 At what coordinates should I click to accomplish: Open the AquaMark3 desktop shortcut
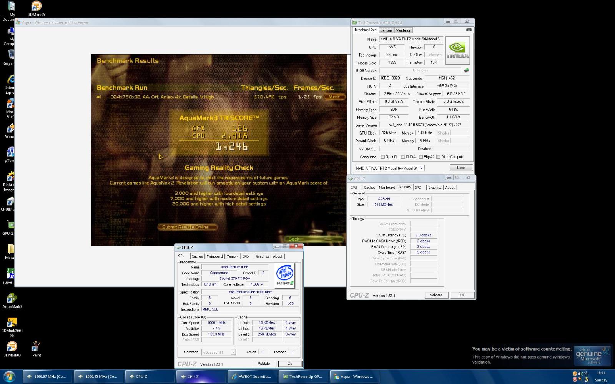tap(12, 301)
